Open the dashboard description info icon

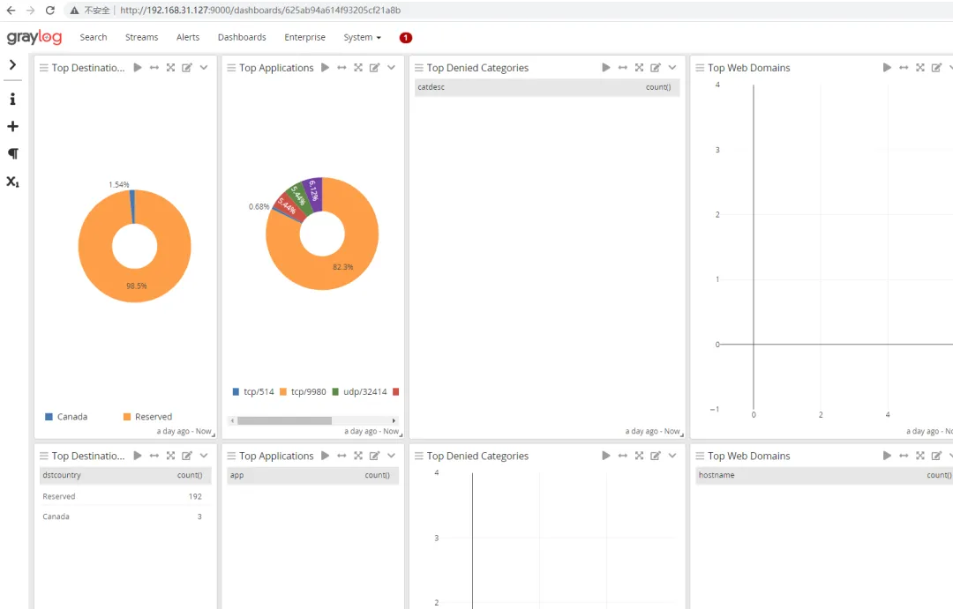point(12,99)
